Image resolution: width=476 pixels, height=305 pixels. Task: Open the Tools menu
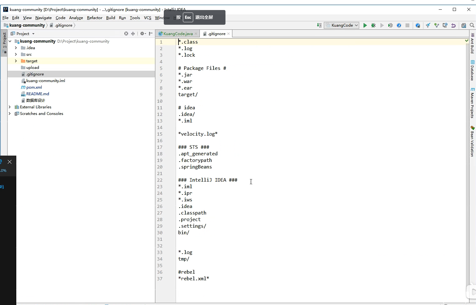pyautogui.click(x=135, y=18)
